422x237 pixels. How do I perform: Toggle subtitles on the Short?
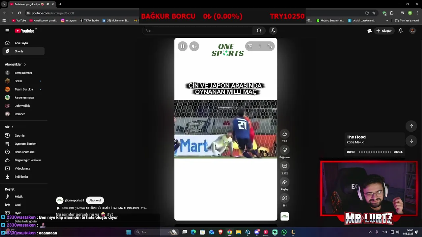(250, 46)
